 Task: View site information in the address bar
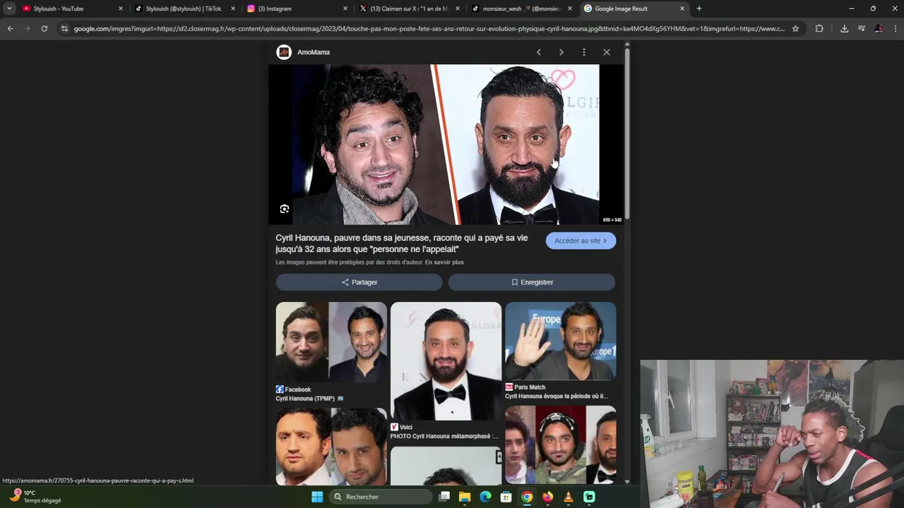click(x=64, y=28)
